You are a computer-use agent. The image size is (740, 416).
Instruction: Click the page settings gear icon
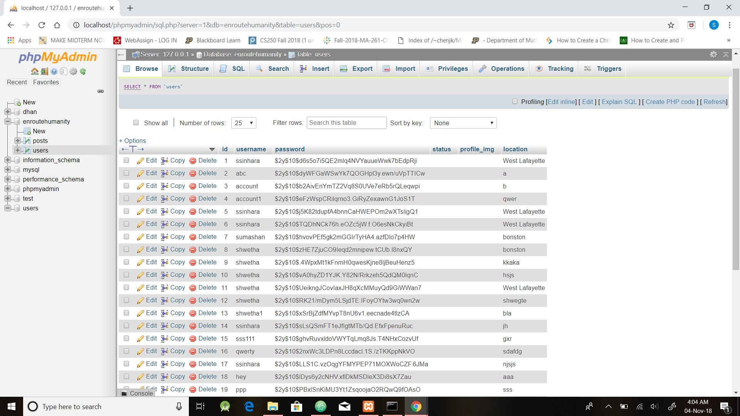[x=713, y=54]
